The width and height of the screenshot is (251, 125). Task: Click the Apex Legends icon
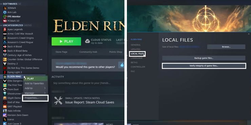coord(5,29)
